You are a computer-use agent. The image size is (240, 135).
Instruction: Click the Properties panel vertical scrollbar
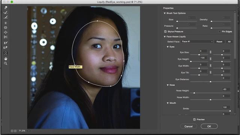pyautogui.click(x=235, y=35)
